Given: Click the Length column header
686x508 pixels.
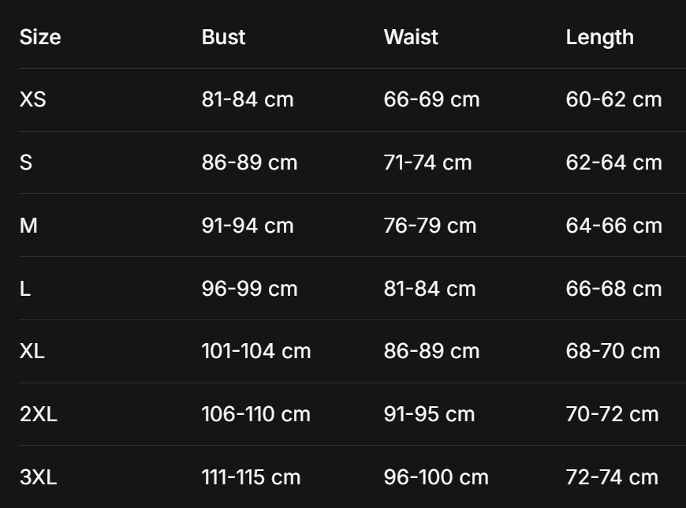Looking at the screenshot, I should [x=599, y=37].
